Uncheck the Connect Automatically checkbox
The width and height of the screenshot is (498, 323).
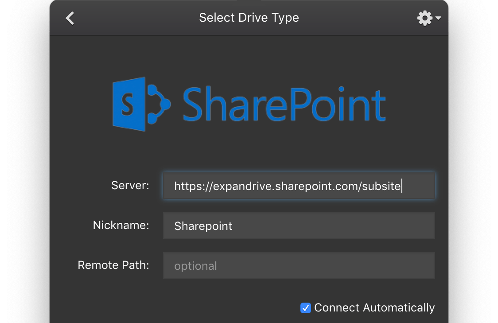[x=306, y=308]
